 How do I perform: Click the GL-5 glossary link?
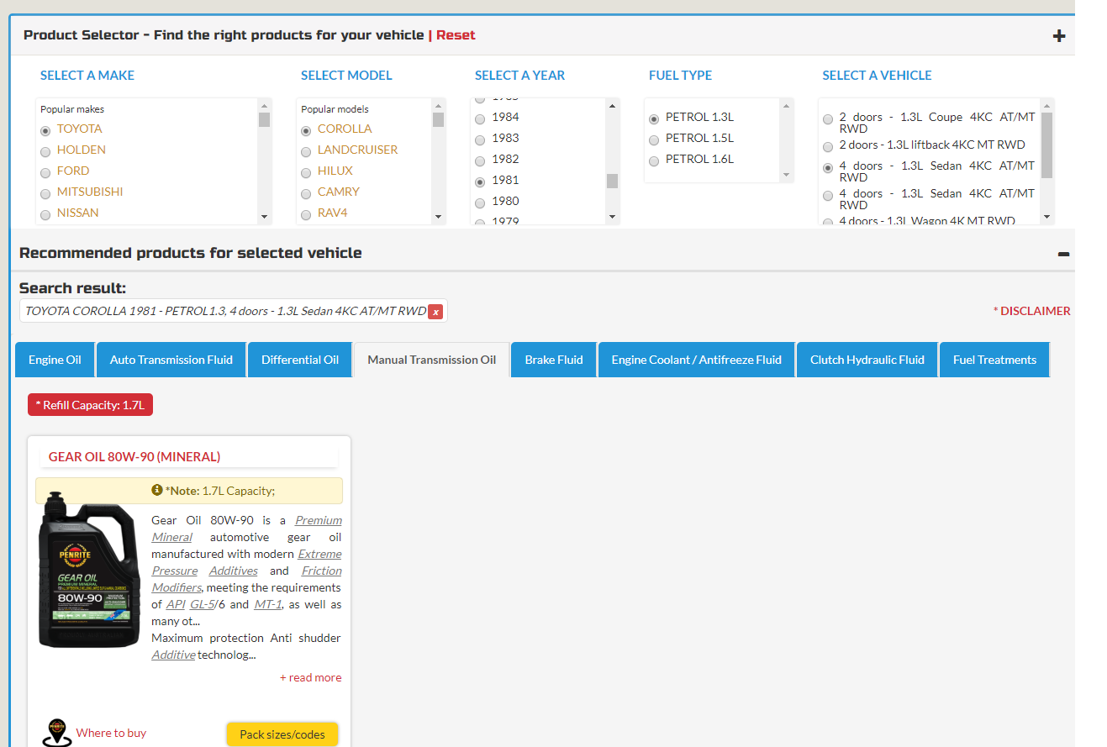point(204,604)
